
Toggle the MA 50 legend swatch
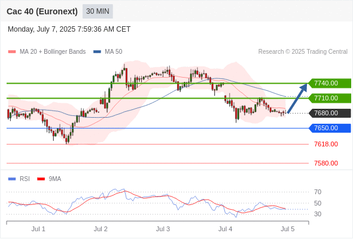97,52
